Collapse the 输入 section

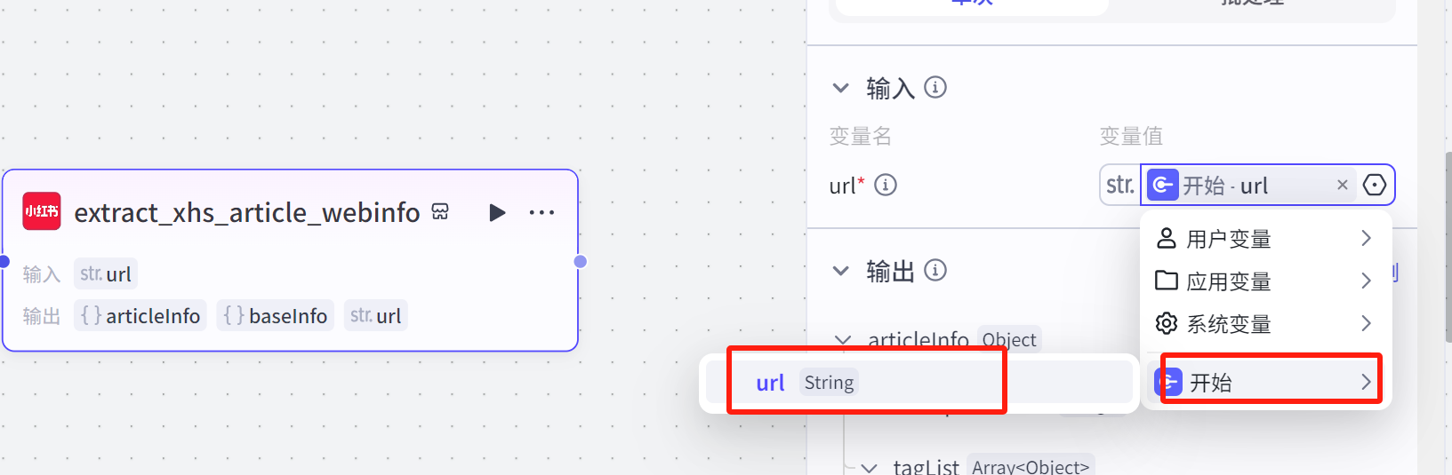840,88
